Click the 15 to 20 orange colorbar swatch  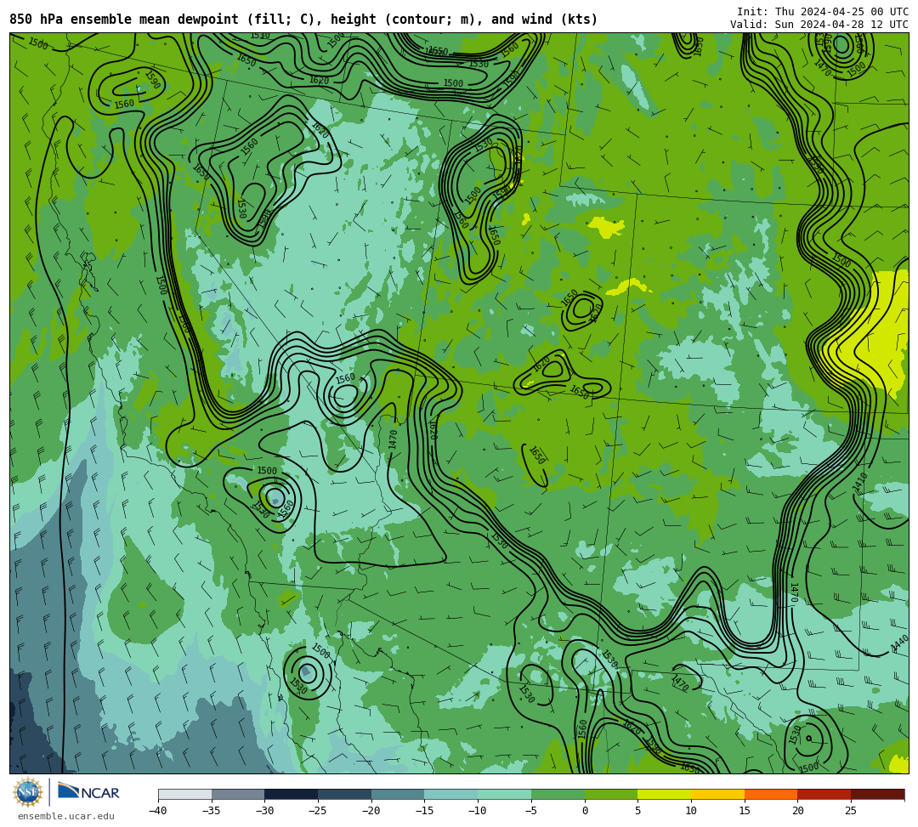pyautogui.click(x=771, y=794)
